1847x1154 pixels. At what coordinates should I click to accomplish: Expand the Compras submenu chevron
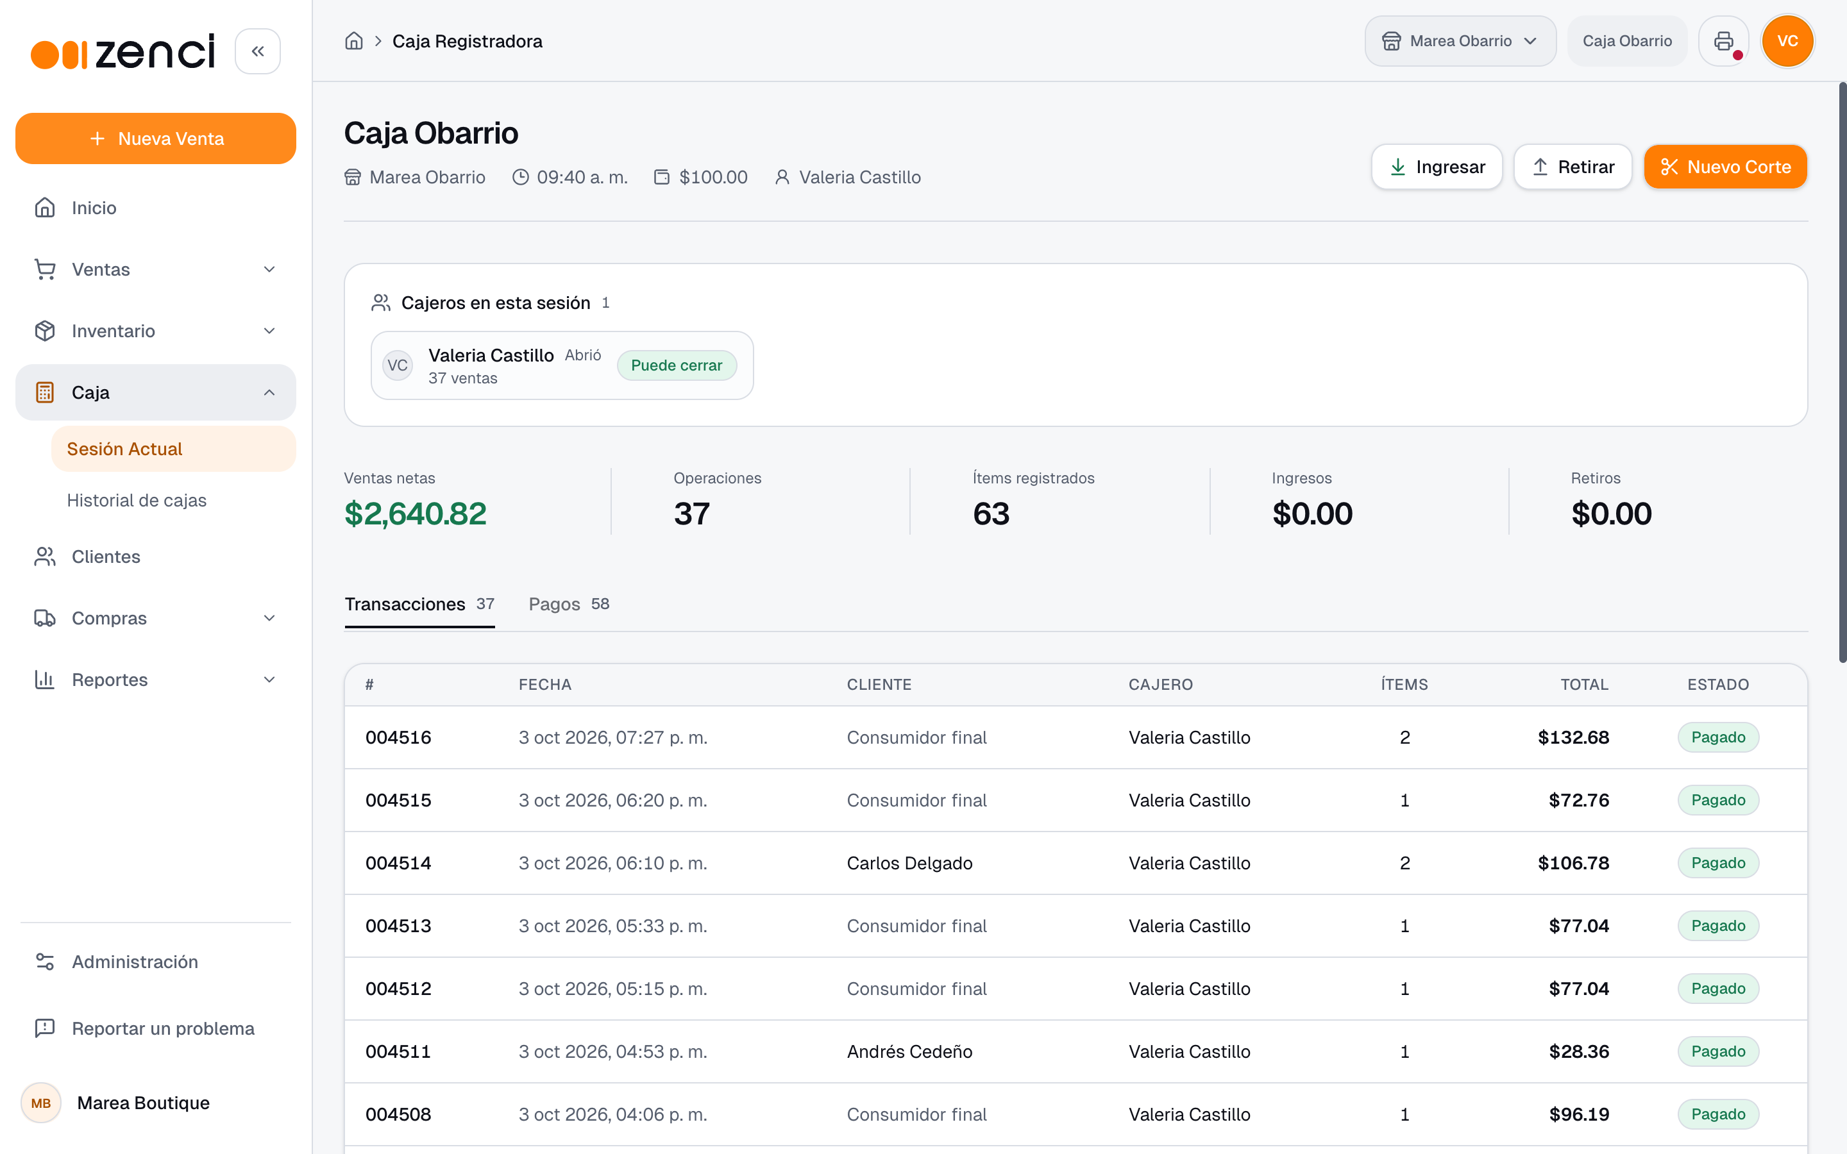(x=269, y=618)
